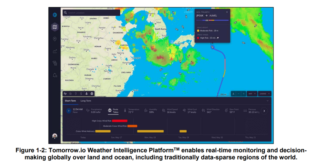Click the red High Cross-Wind Risk bar
Image resolution: width=314 pixels, height=163 pixels.
click(119, 121)
